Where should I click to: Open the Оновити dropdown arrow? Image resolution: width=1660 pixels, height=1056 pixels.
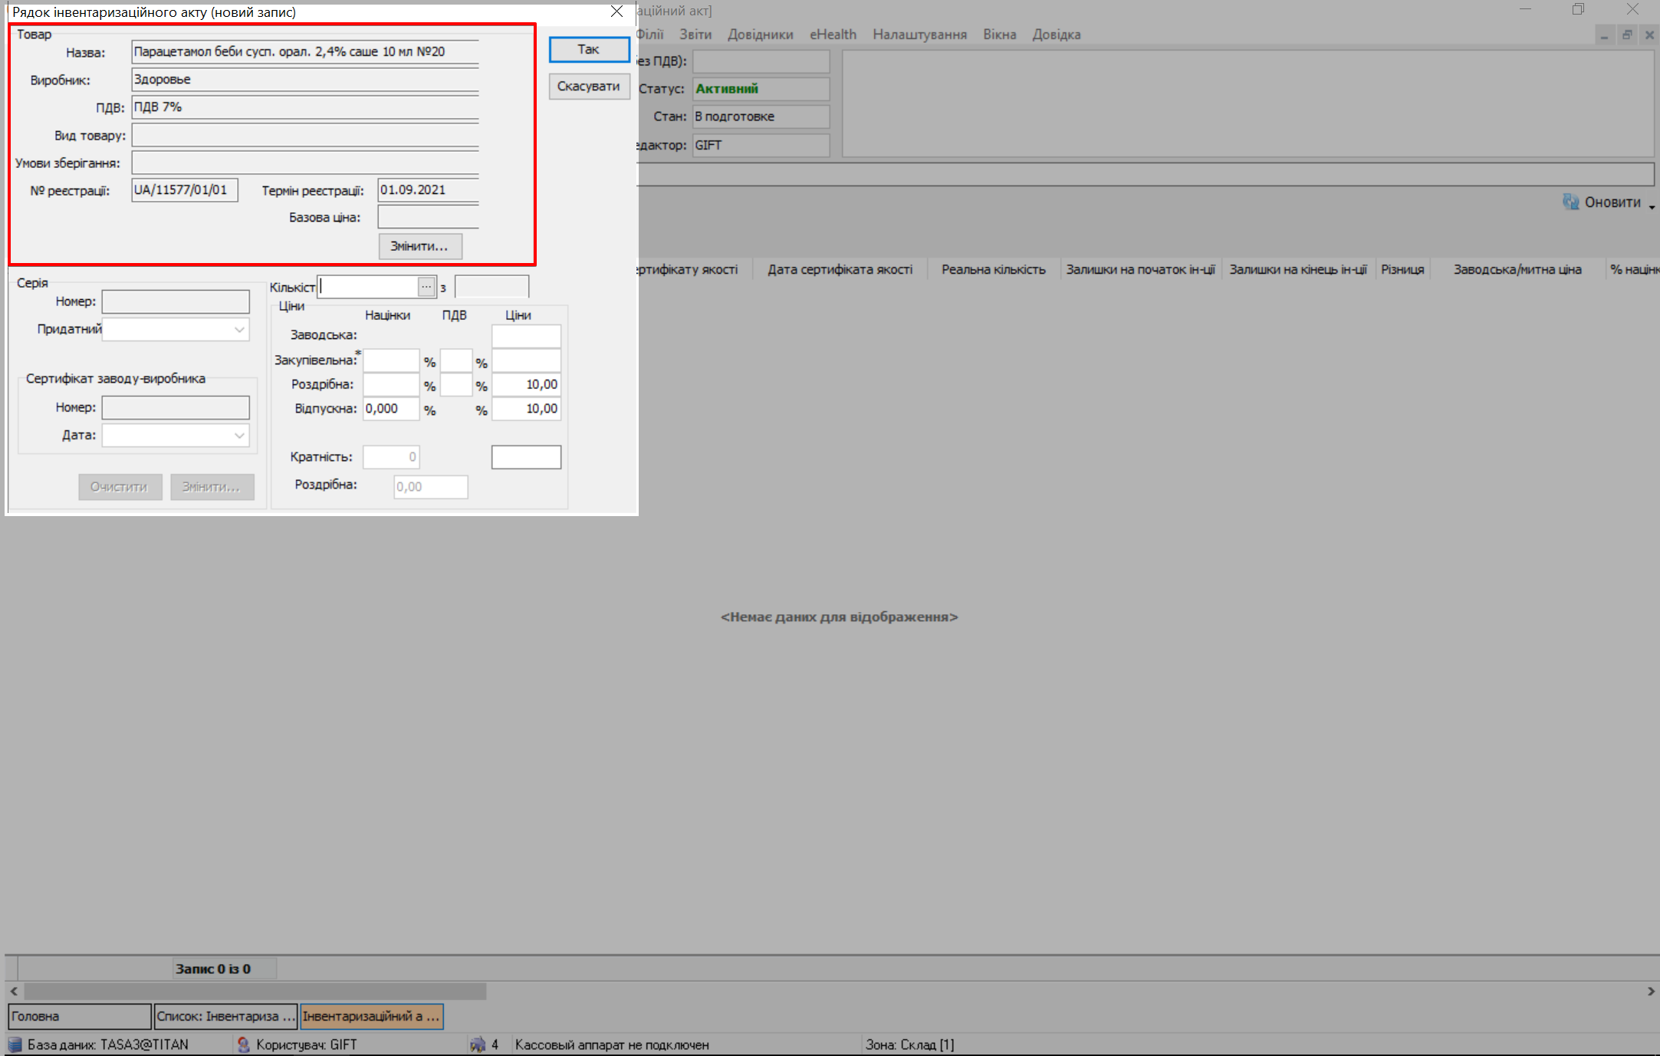(x=1652, y=206)
